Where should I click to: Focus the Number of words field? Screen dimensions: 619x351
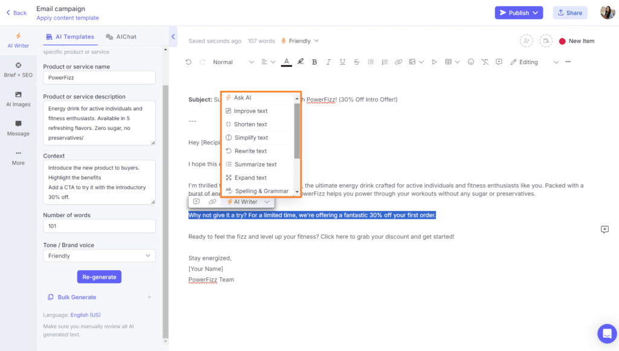tap(99, 226)
